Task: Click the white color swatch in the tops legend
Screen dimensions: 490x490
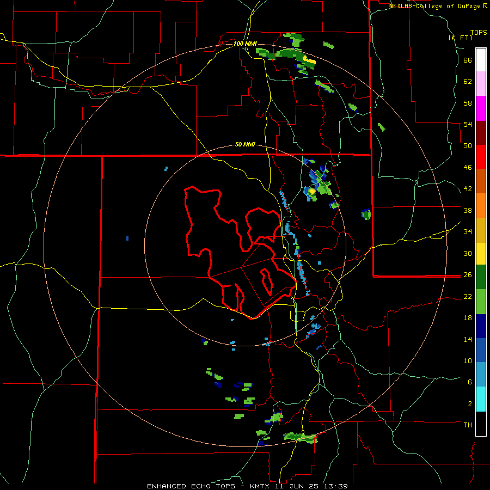Action: point(481,60)
